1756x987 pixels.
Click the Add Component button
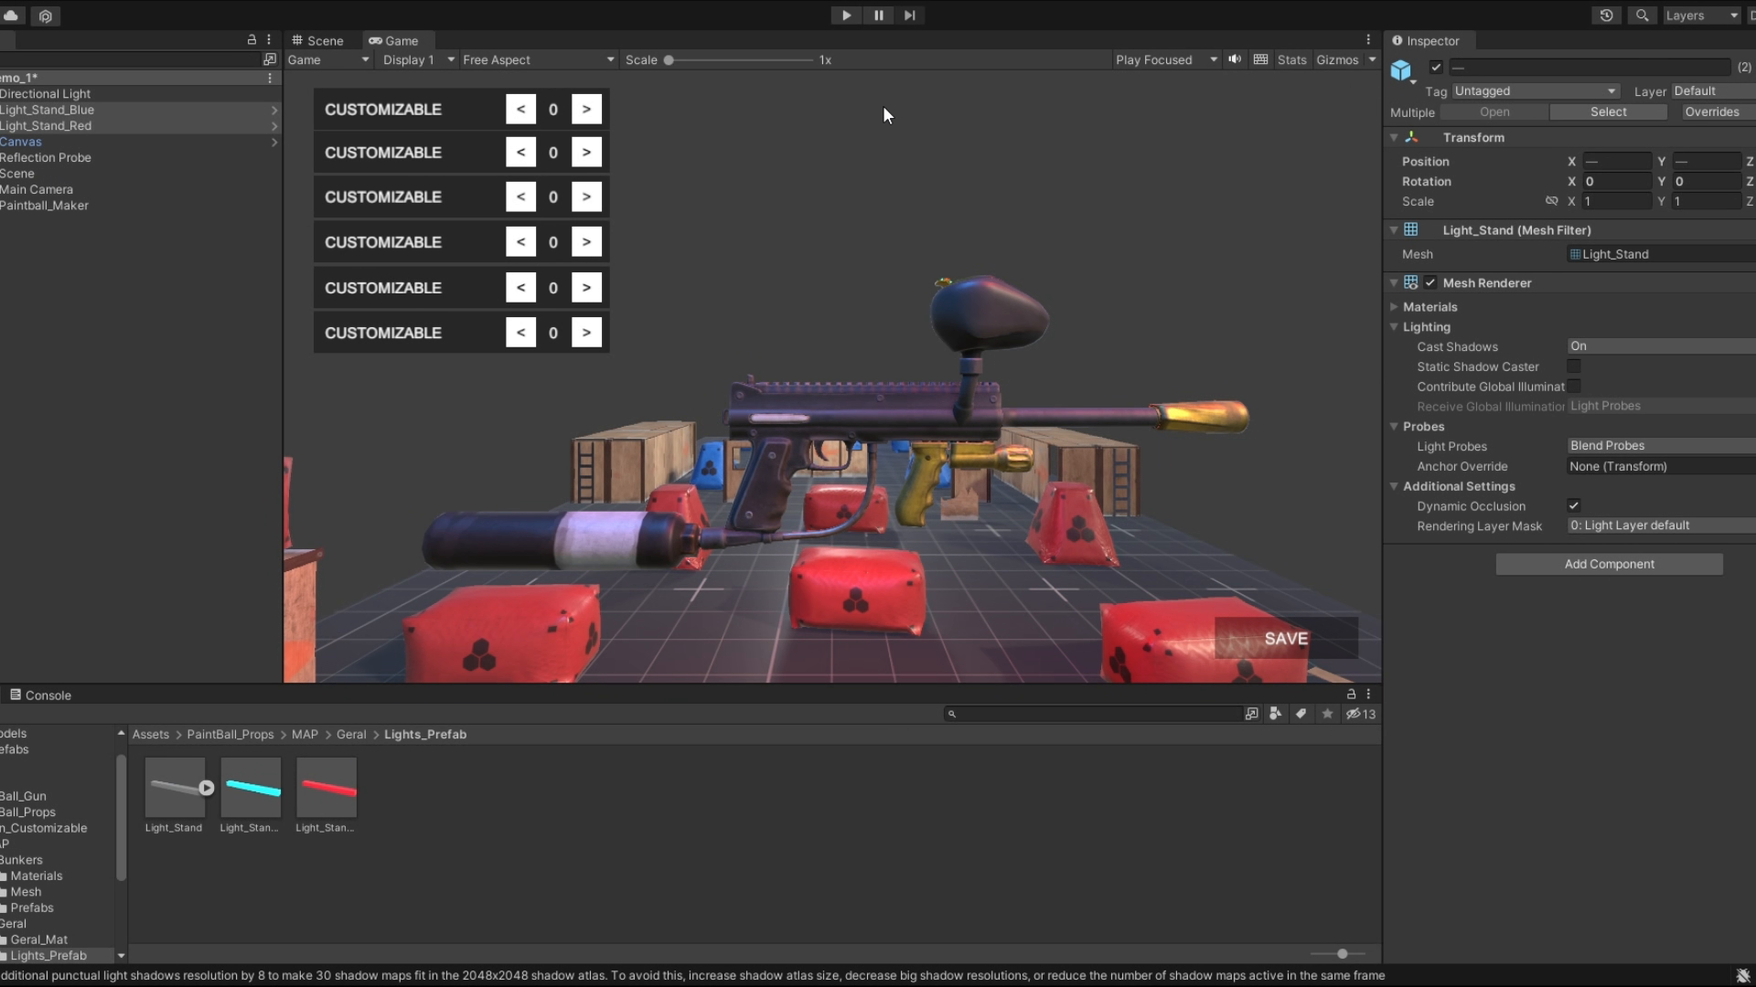point(1609,564)
